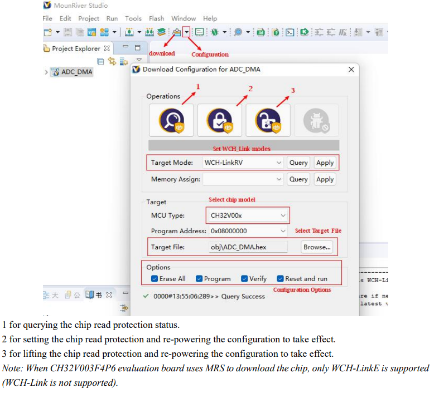Toggle the Verify checkbox

point(244,279)
